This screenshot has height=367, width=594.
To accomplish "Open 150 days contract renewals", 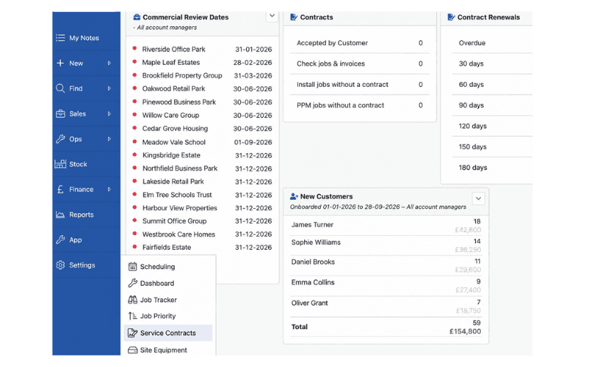I will pyautogui.click(x=492, y=147).
